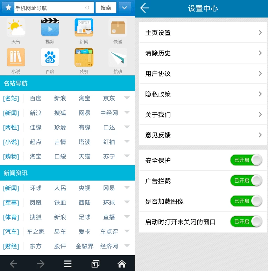Open the 天气 weather icon
This screenshot has height=271, width=268.
click(16, 28)
